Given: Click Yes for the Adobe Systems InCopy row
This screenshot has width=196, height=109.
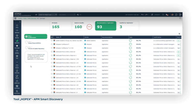Looking at the screenshot, I should (178, 40).
